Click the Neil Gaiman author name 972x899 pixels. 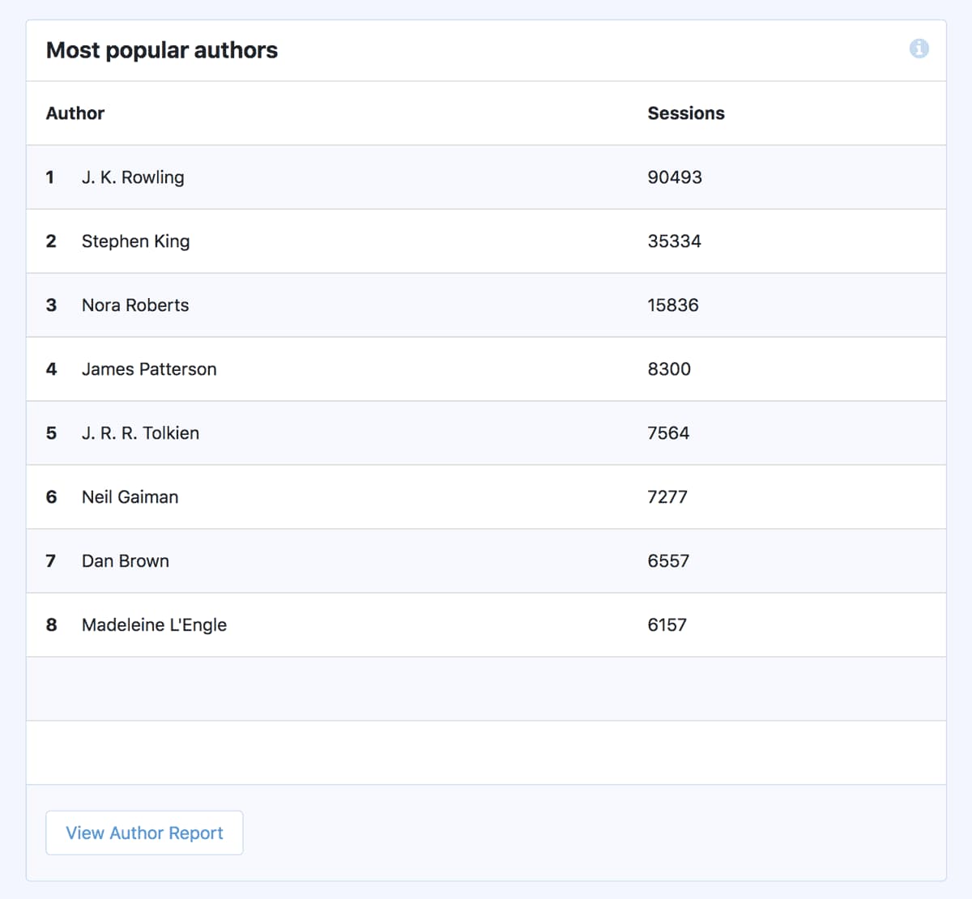(x=130, y=496)
